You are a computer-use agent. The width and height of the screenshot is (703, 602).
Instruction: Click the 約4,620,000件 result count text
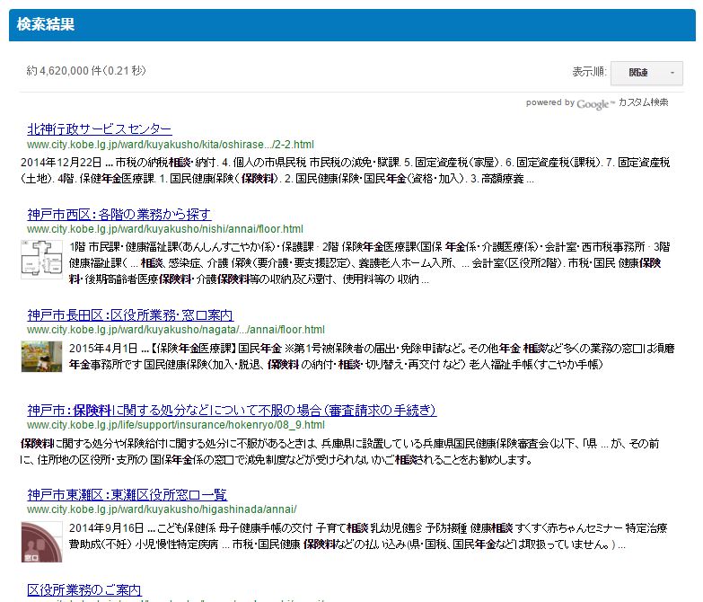coord(86,71)
